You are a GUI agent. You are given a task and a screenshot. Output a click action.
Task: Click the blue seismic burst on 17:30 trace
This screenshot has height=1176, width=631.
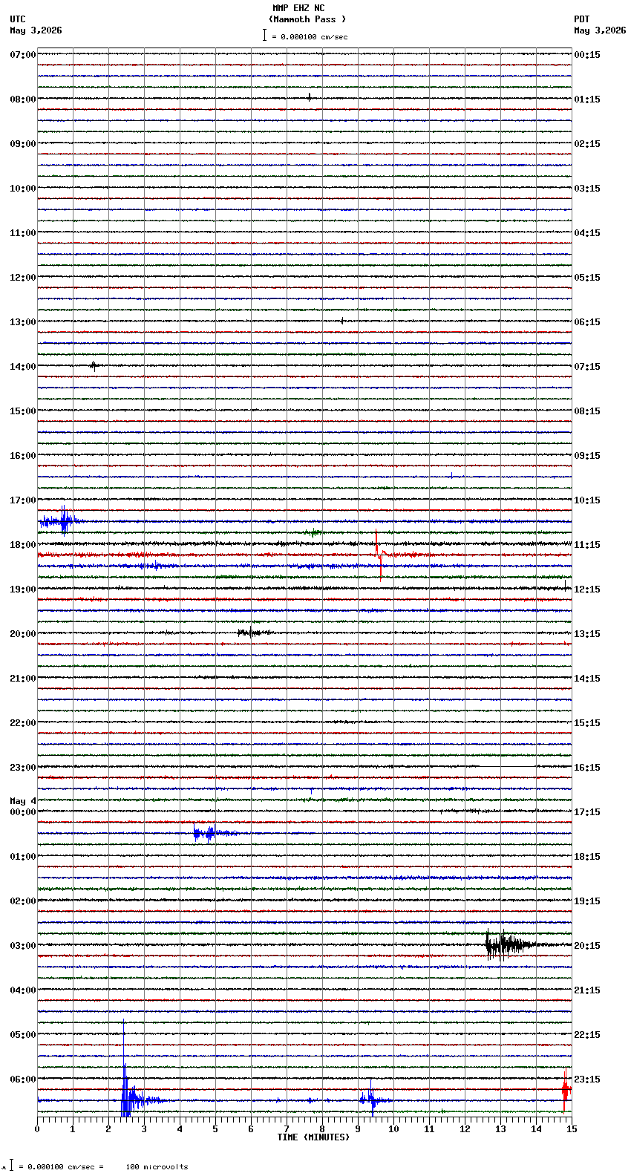[x=61, y=521]
